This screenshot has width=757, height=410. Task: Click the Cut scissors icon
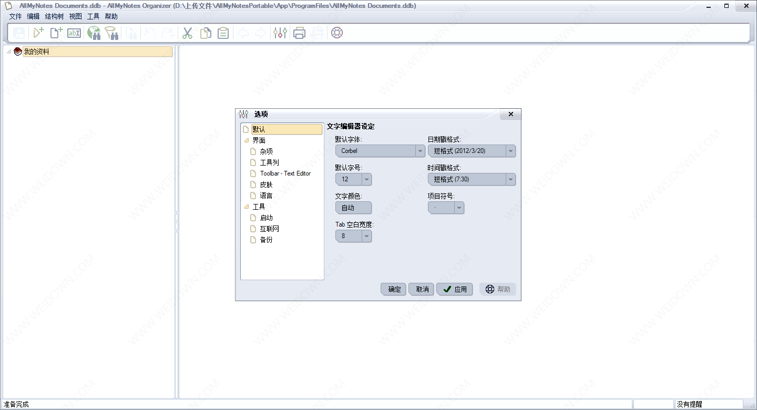tap(188, 33)
